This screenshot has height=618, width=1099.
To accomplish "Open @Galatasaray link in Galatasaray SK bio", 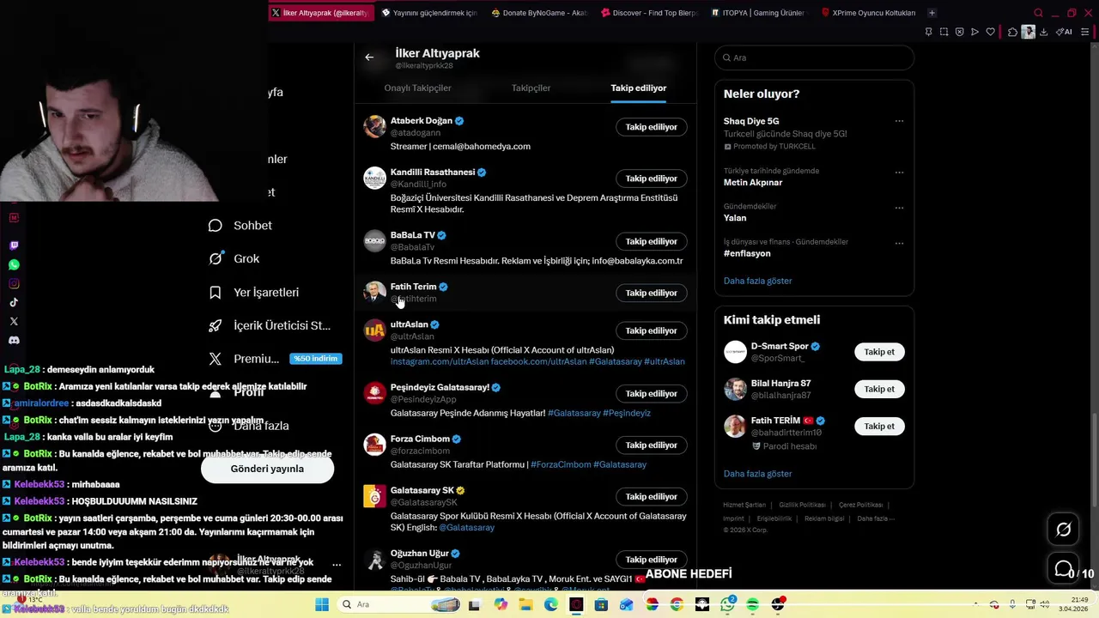I will coord(466,527).
